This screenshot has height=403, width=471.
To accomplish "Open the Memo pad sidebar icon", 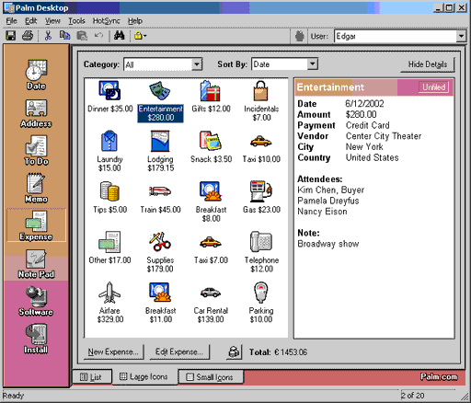I will click(x=36, y=189).
